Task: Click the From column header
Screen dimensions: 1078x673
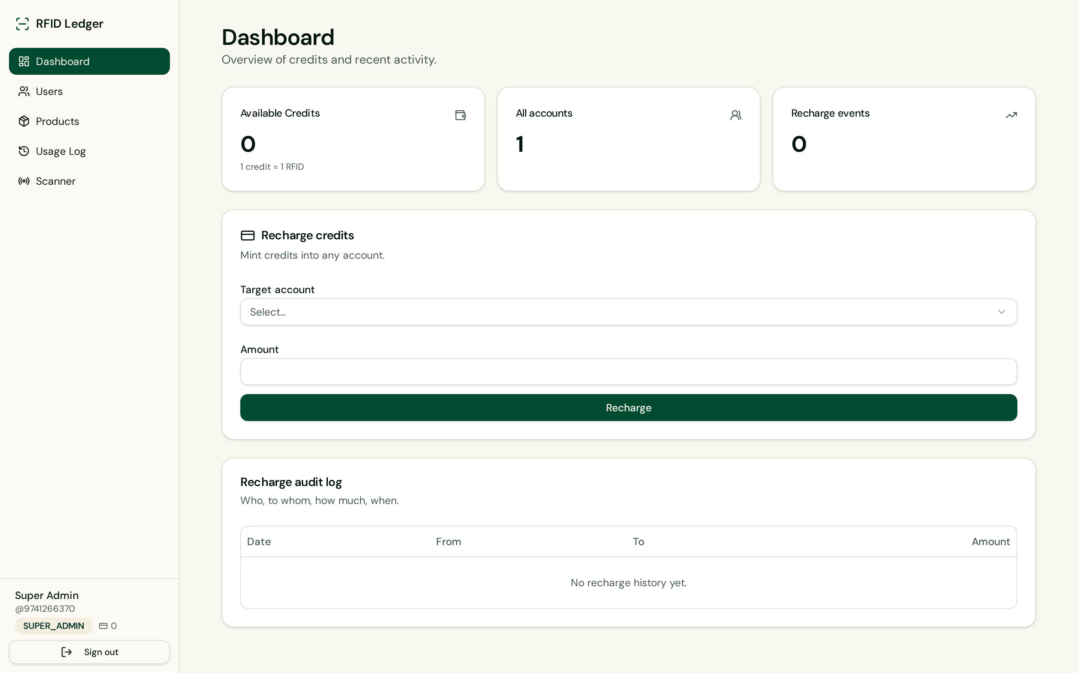Action: coord(448,542)
